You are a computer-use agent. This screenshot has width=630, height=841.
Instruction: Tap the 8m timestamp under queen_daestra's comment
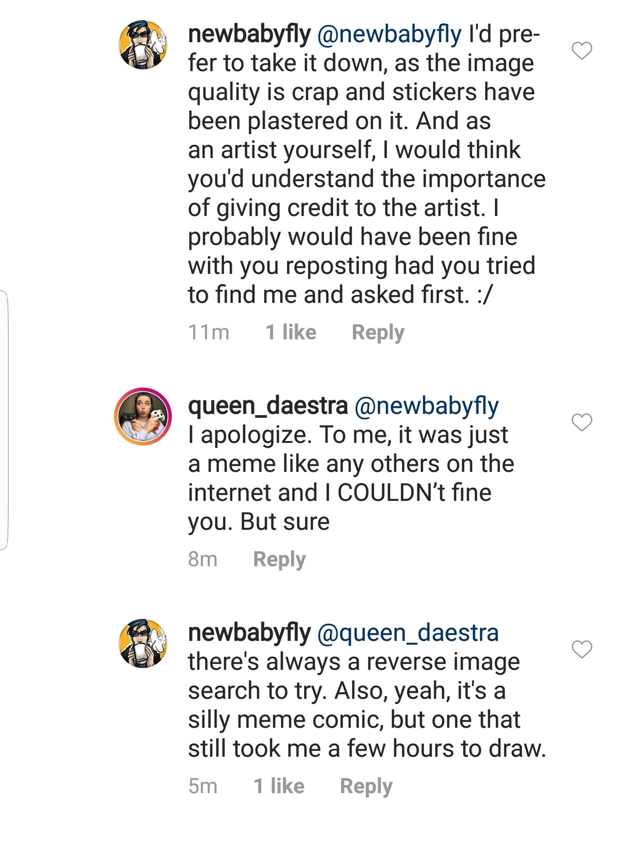pos(202,559)
